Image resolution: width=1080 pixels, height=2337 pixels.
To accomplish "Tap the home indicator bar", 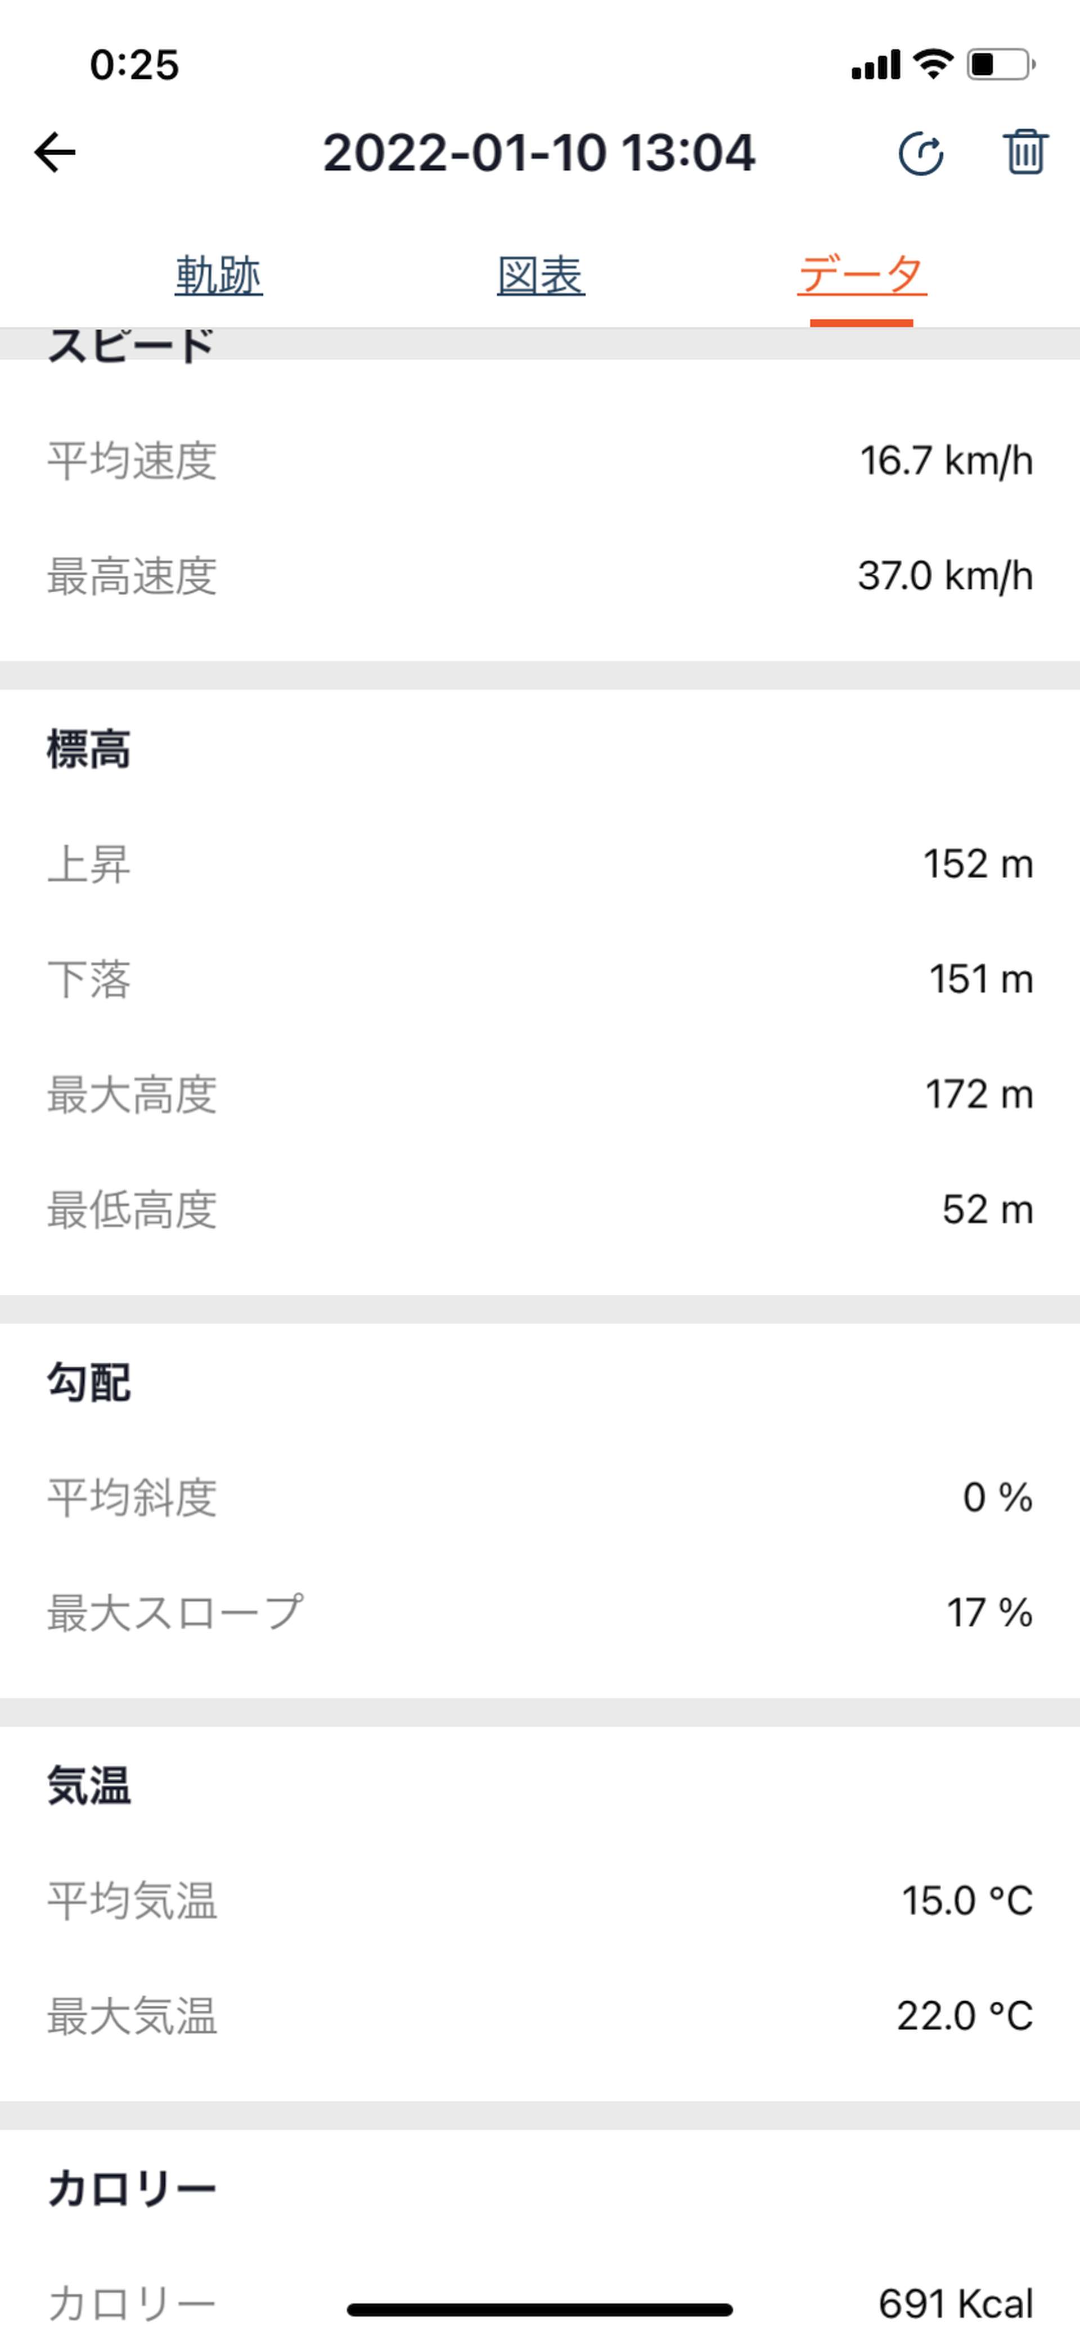I will (x=540, y=2310).
